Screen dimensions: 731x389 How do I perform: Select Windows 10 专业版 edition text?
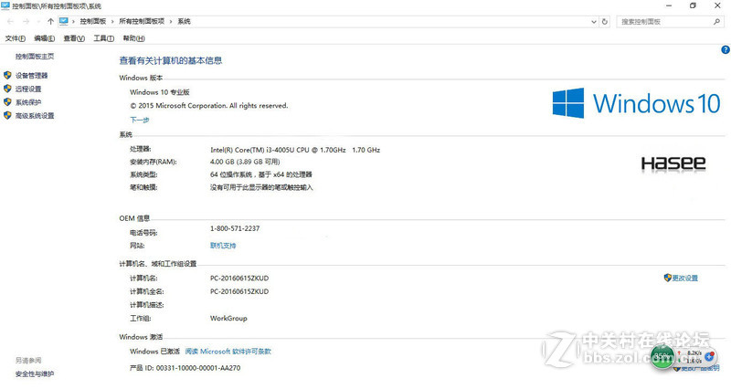(159, 92)
